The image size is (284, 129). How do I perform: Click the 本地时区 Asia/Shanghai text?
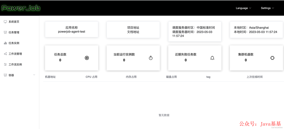(251, 28)
